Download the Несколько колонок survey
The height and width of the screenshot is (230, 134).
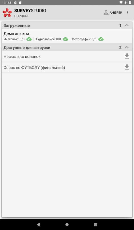(127, 56)
